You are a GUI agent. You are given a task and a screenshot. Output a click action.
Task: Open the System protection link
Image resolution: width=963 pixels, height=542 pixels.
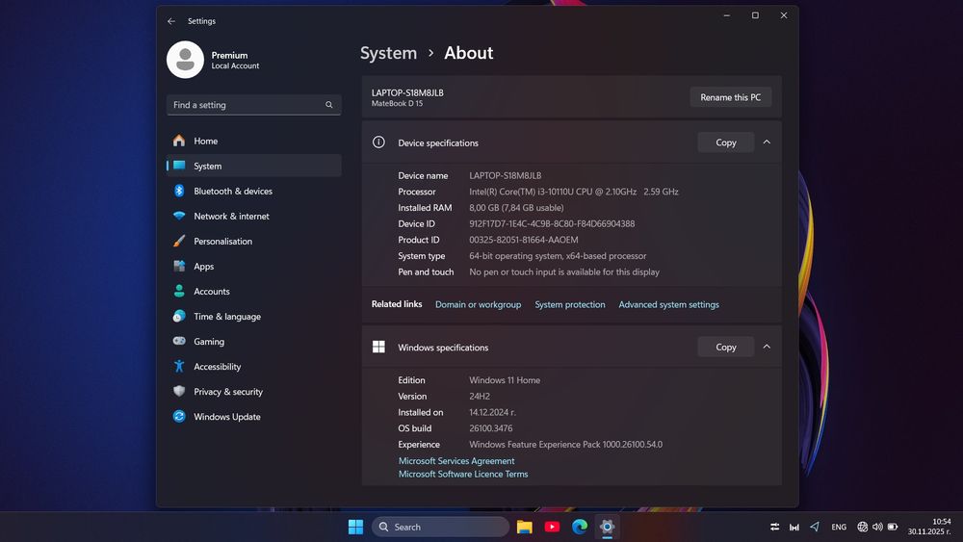569,304
